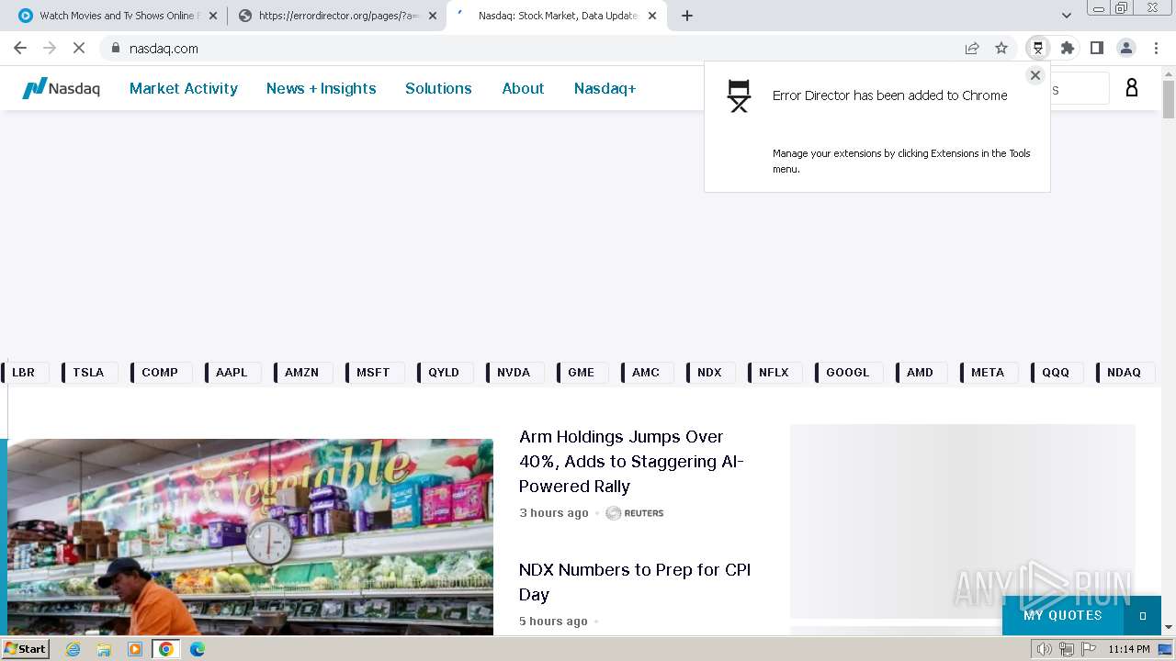This screenshot has width=1176, height=661.
Task: Open the Windows Start menu
Action: (x=26, y=648)
